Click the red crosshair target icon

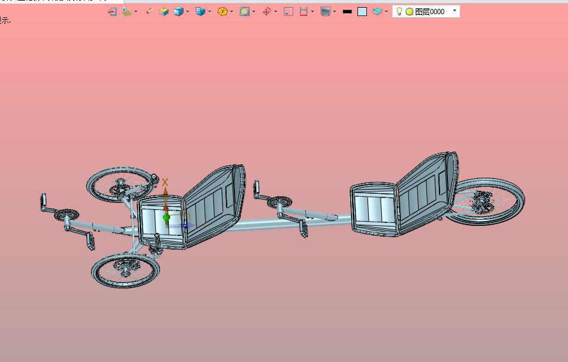[266, 11]
